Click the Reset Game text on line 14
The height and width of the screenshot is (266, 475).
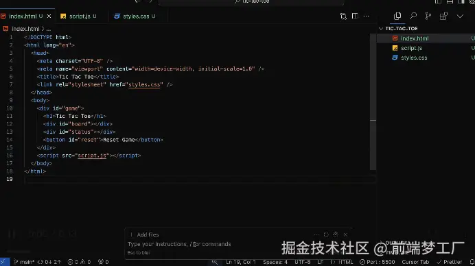(x=119, y=140)
